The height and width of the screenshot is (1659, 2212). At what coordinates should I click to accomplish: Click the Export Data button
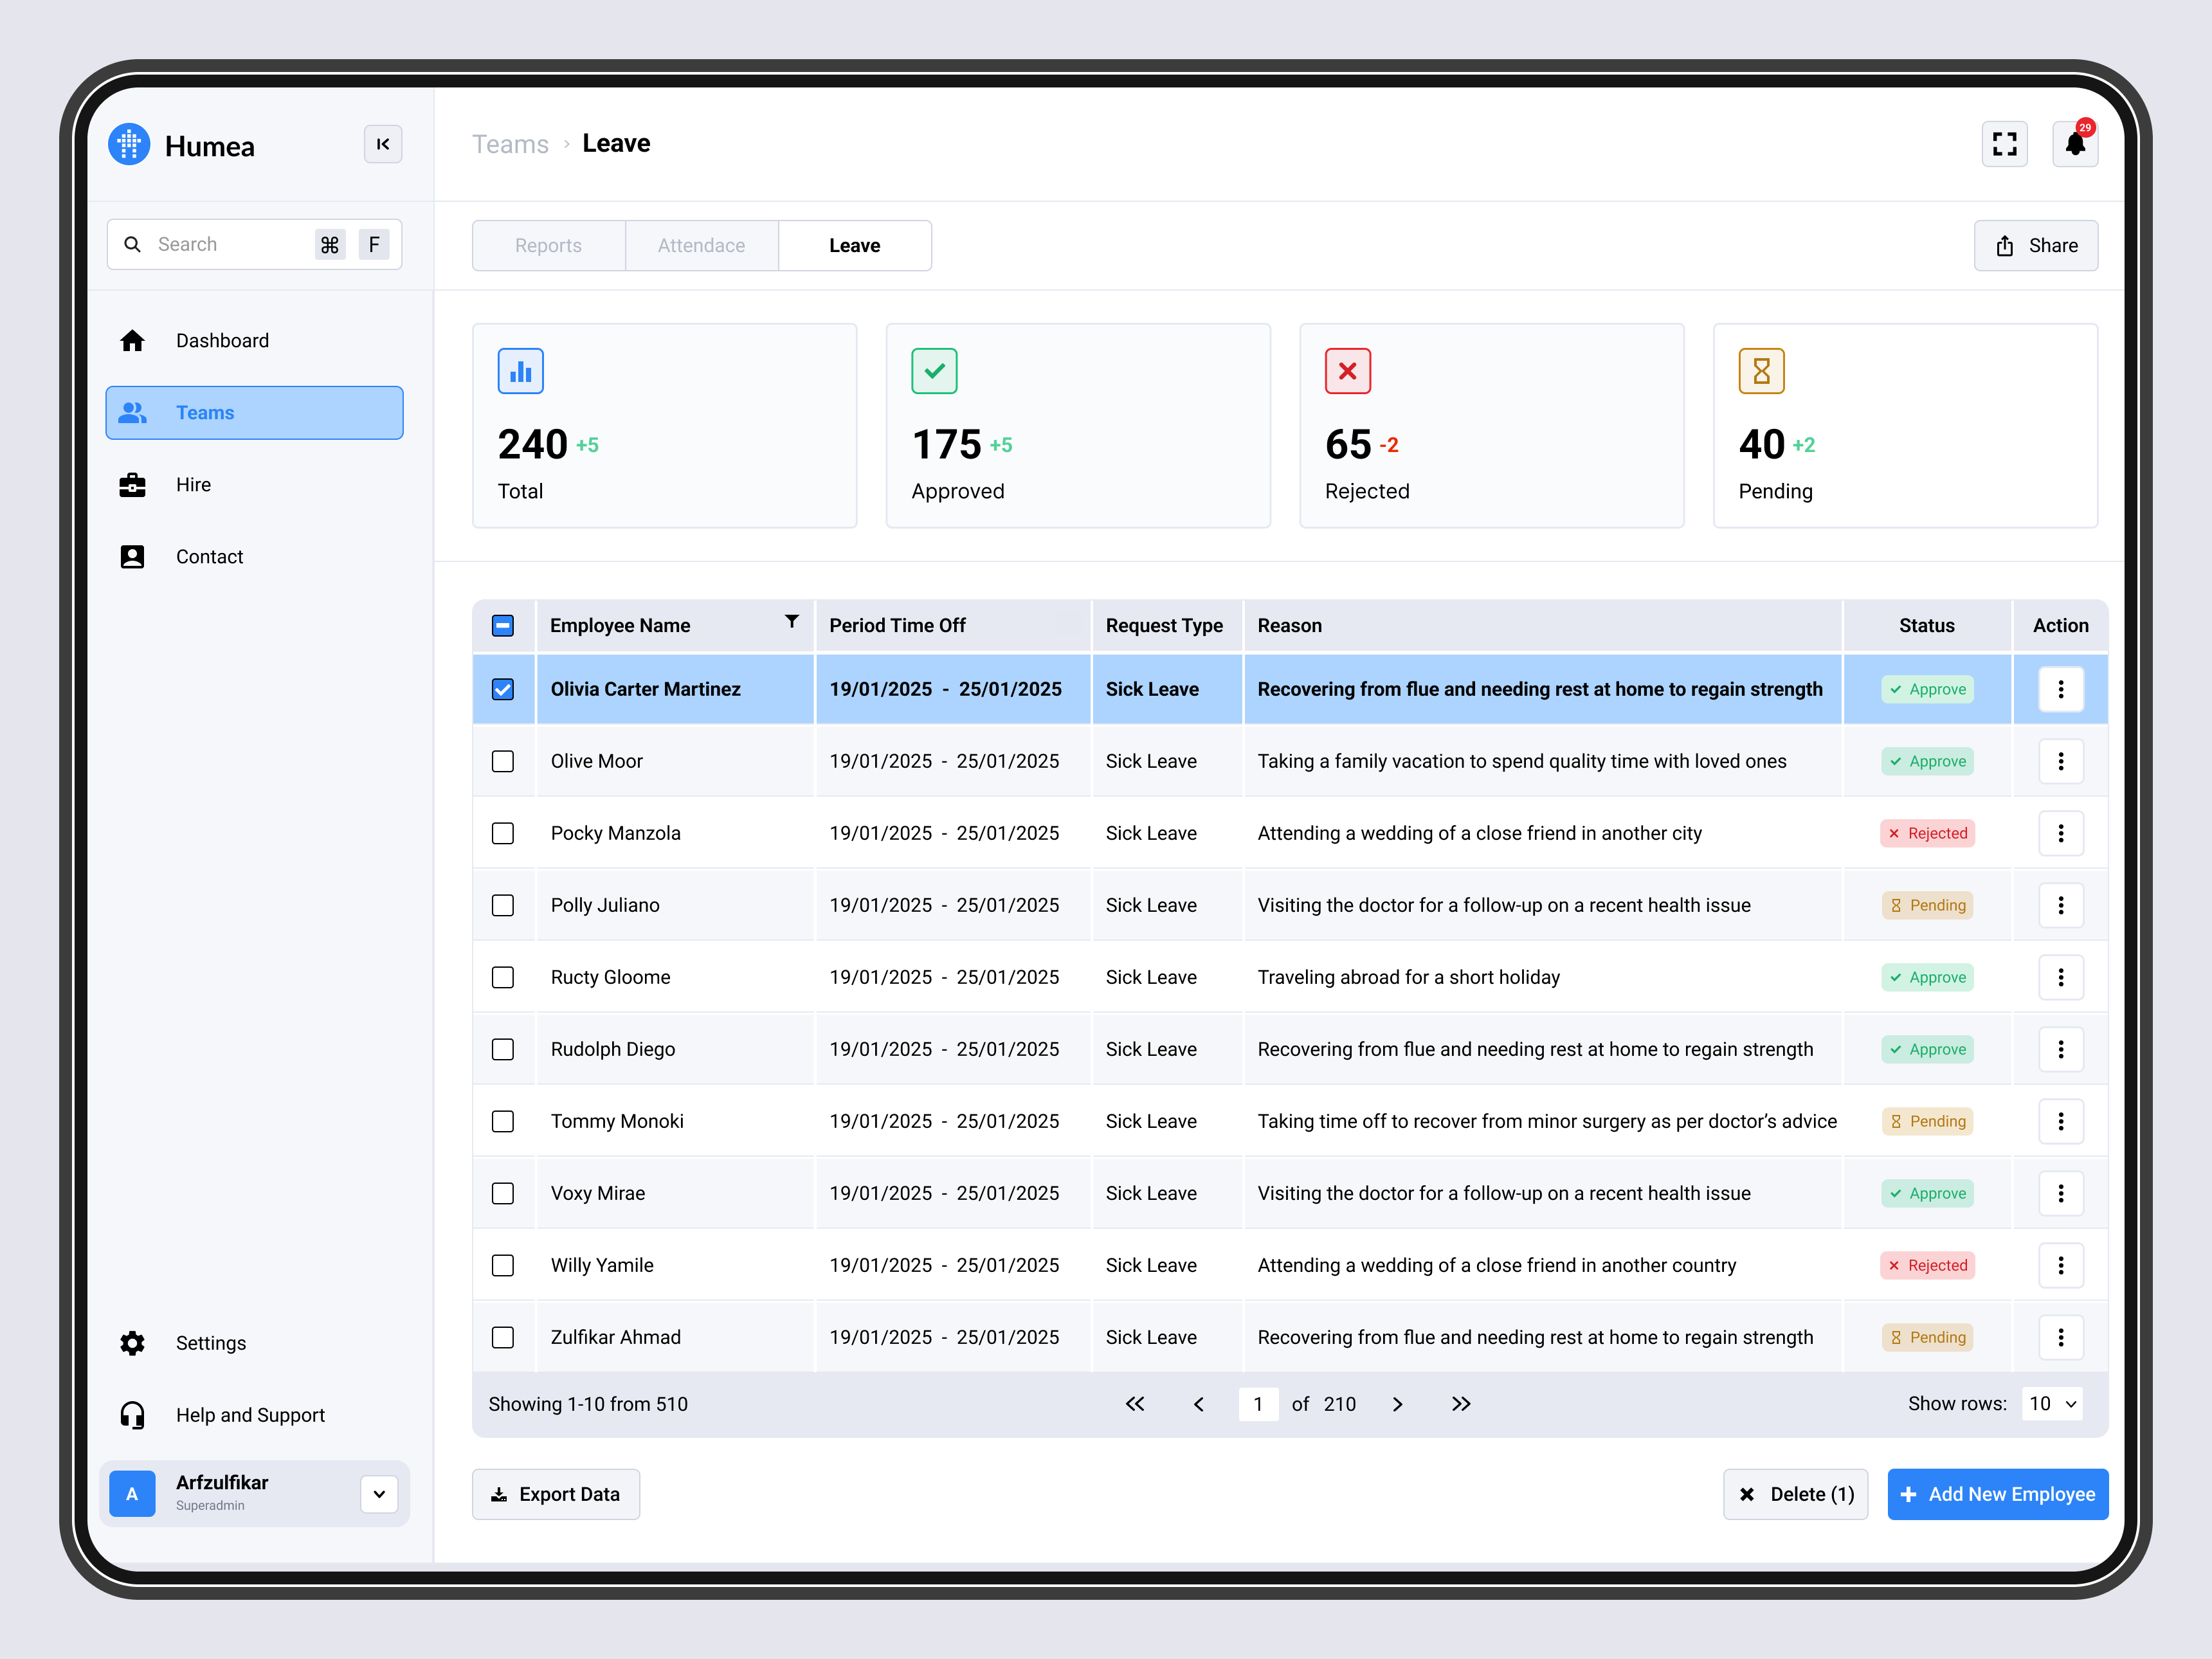coord(556,1493)
